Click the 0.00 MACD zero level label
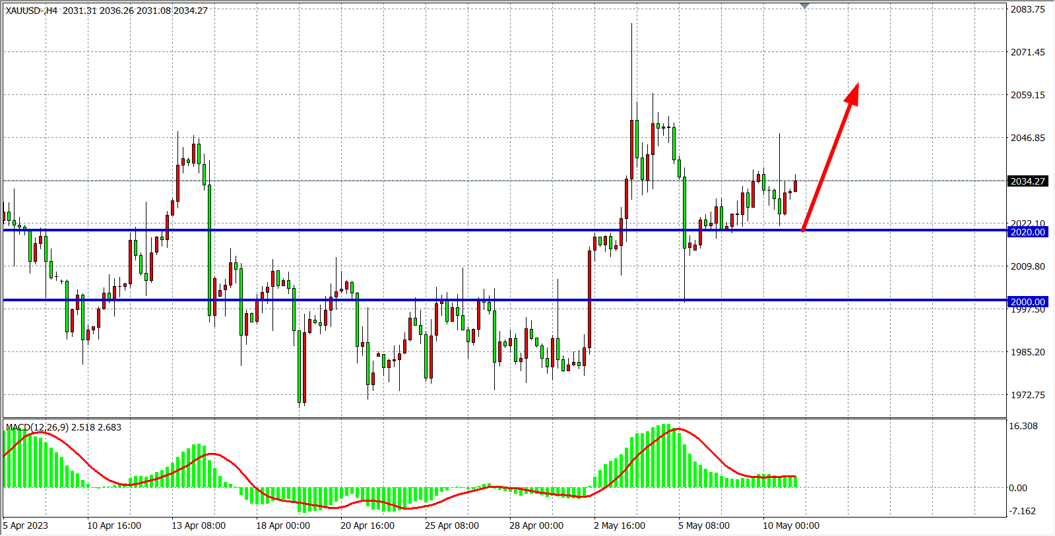The width and height of the screenshot is (1055, 536). (1017, 488)
